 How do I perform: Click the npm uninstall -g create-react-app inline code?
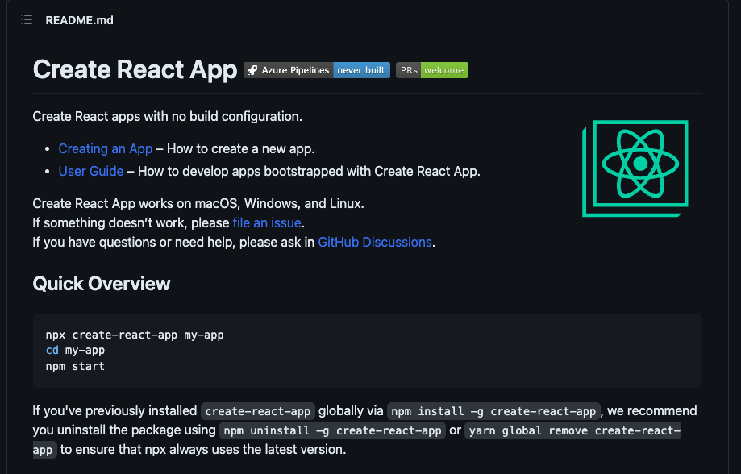(332, 430)
